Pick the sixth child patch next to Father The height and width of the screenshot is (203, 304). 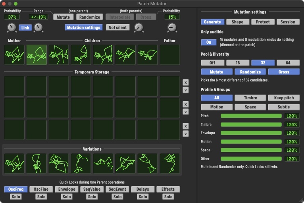(148, 55)
